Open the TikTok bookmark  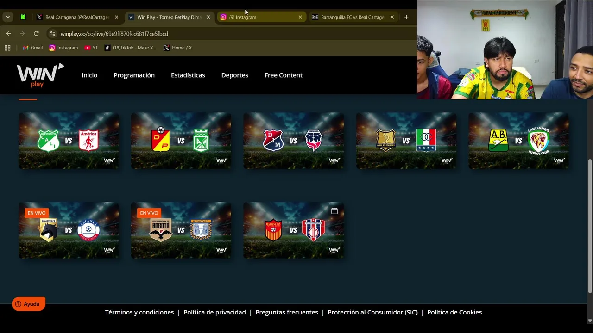(131, 48)
